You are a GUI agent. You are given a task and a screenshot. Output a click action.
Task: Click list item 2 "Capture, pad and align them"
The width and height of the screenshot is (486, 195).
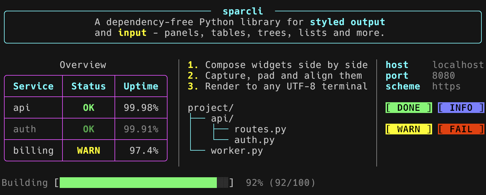coord(275,76)
